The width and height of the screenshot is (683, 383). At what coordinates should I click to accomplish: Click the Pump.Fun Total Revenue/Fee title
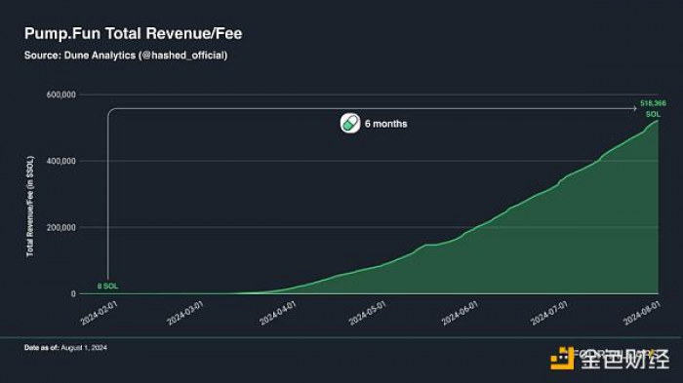click(x=134, y=33)
